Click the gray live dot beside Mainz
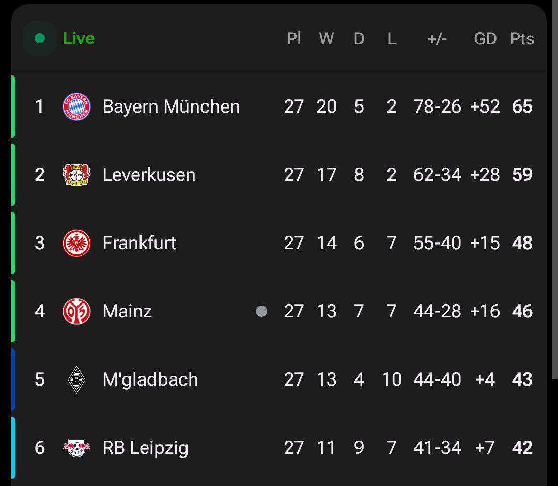The height and width of the screenshot is (486, 558). tap(261, 311)
